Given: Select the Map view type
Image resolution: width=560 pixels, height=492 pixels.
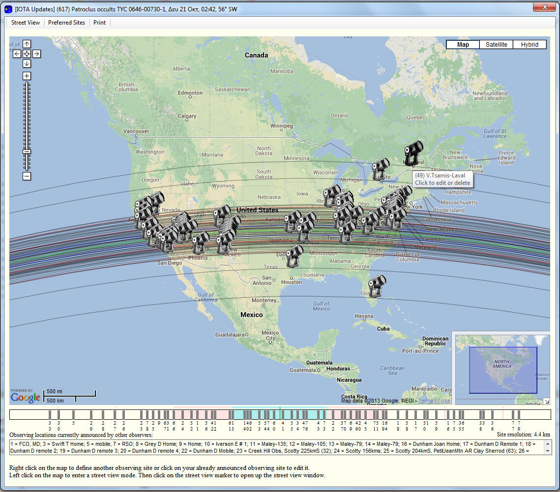Looking at the screenshot, I should (463, 45).
